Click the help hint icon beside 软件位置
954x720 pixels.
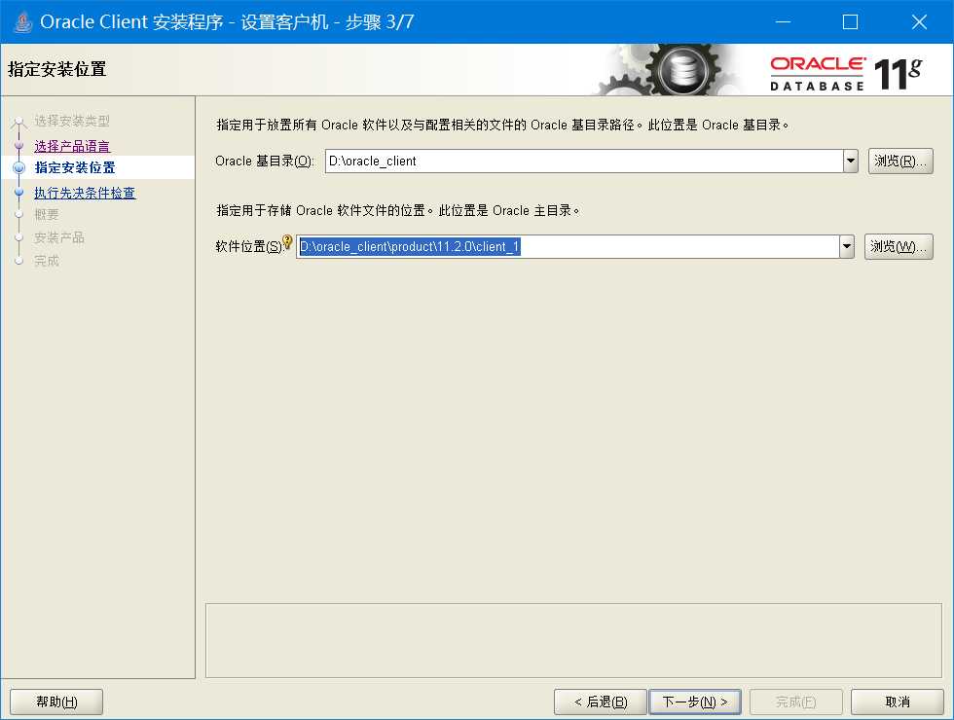pyautogui.click(x=288, y=241)
